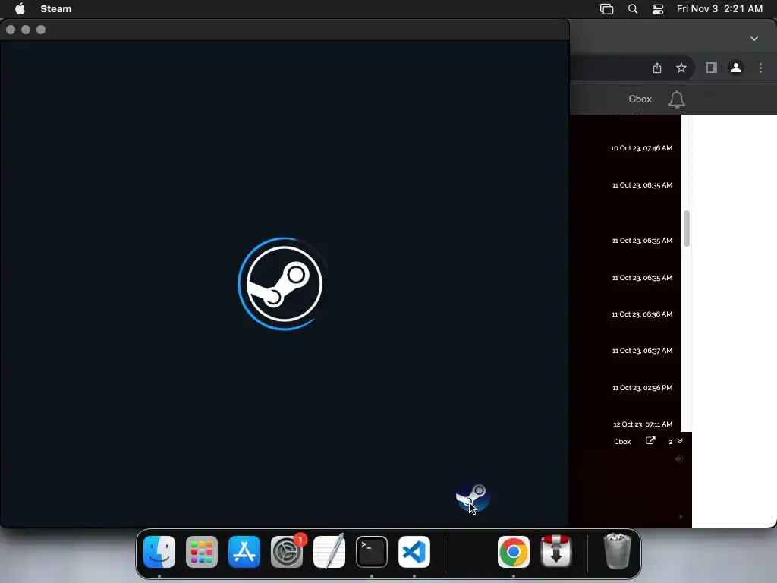The image size is (777, 583).
Task: Click the Cbox footer link
Action: point(622,442)
